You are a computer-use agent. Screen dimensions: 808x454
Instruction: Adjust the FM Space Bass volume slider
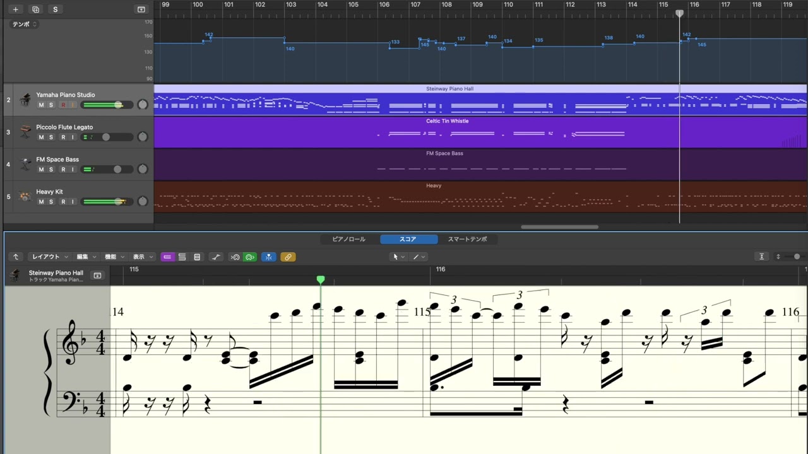pyautogui.click(x=107, y=169)
